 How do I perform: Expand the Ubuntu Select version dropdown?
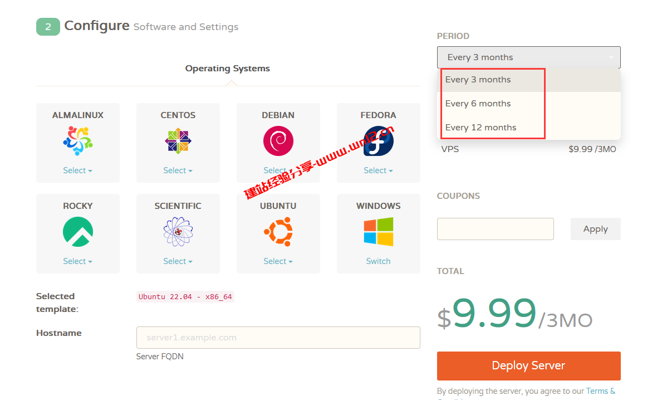[x=278, y=261]
